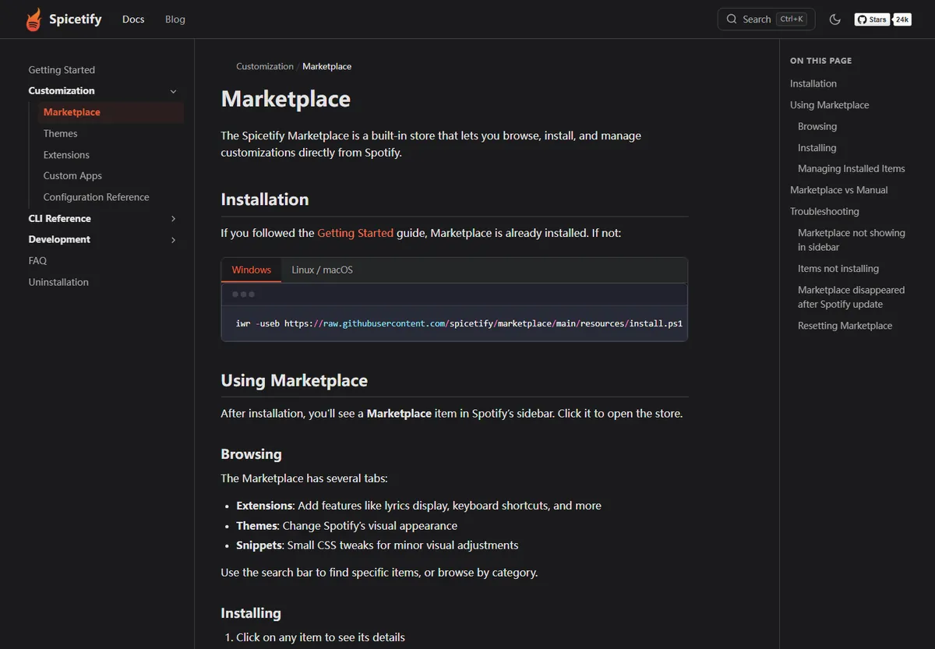Jump to Installation in page outline
The width and height of the screenshot is (935, 649).
[x=813, y=84]
